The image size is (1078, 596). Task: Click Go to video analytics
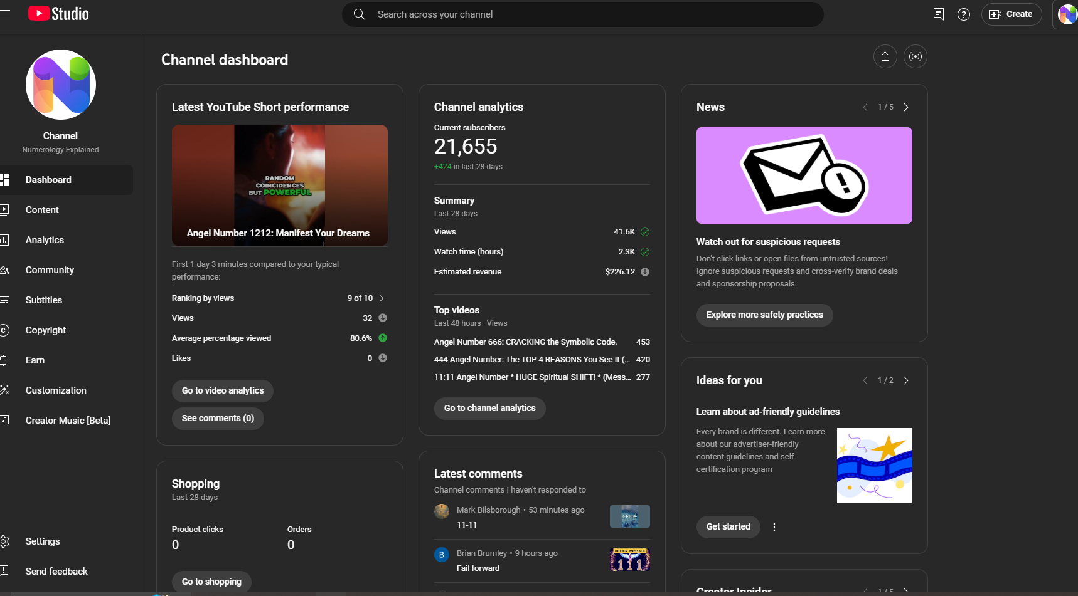tap(223, 390)
